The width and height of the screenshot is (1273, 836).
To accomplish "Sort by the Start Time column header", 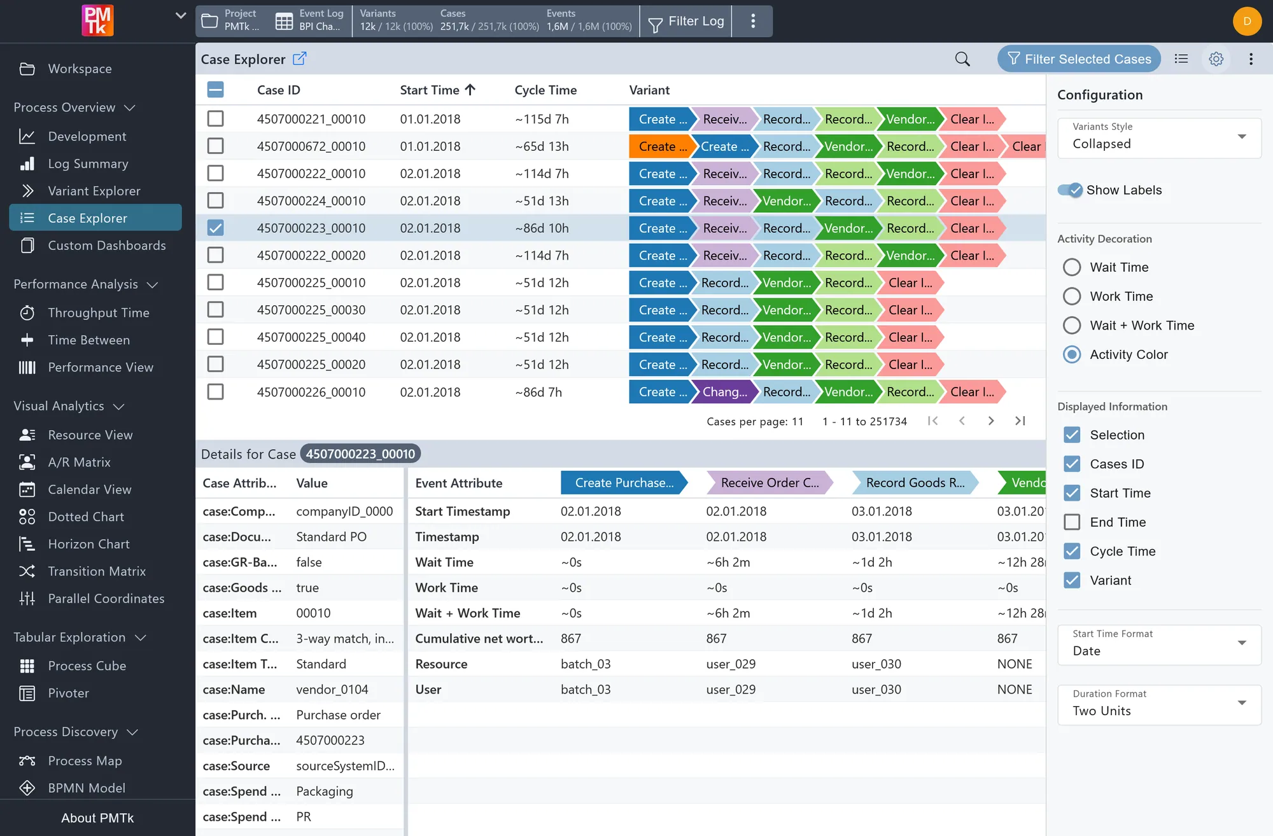I will pyautogui.click(x=437, y=90).
